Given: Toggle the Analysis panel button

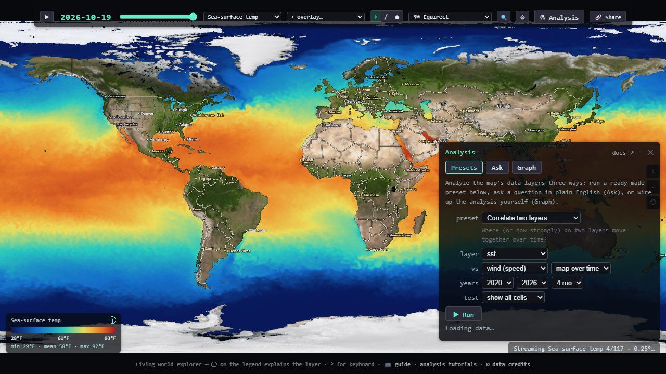Looking at the screenshot, I should (559, 17).
